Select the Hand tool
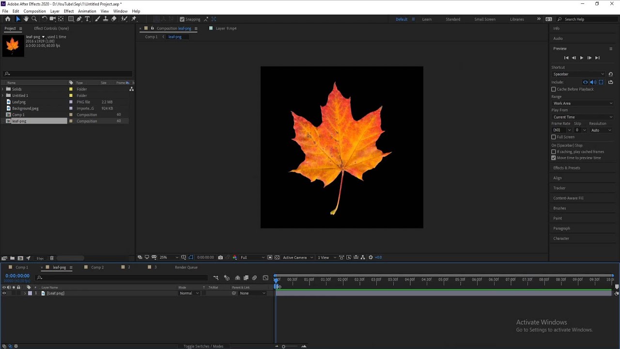The width and height of the screenshot is (620, 349). coord(26,19)
